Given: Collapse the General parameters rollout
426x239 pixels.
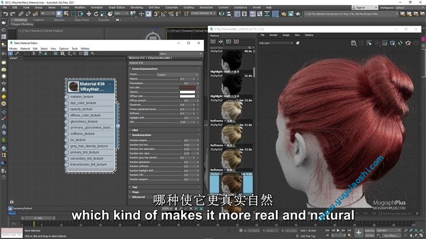Looking at the screenshot, I should click(x=144, y=69).
